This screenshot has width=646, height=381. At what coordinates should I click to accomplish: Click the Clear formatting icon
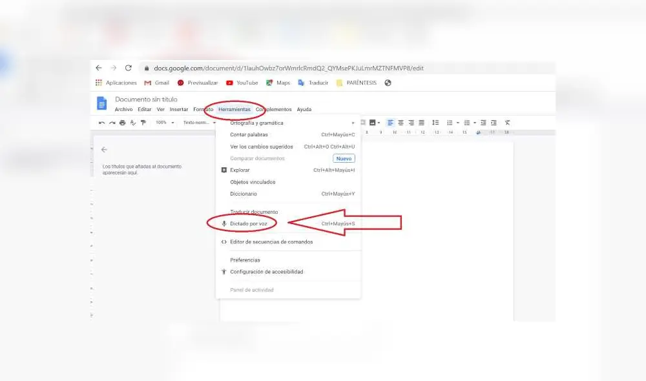tap(507, 122)
